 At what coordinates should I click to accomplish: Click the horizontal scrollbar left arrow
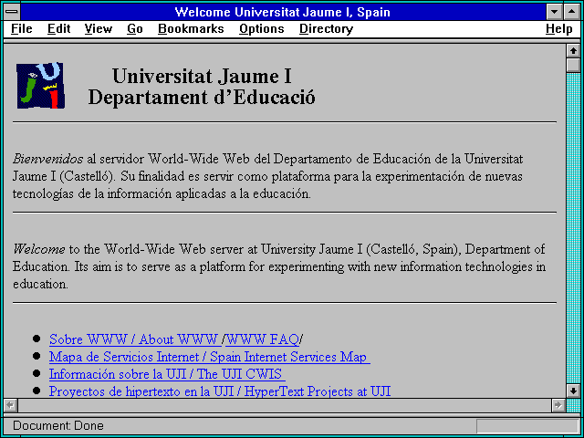point(11,405)
